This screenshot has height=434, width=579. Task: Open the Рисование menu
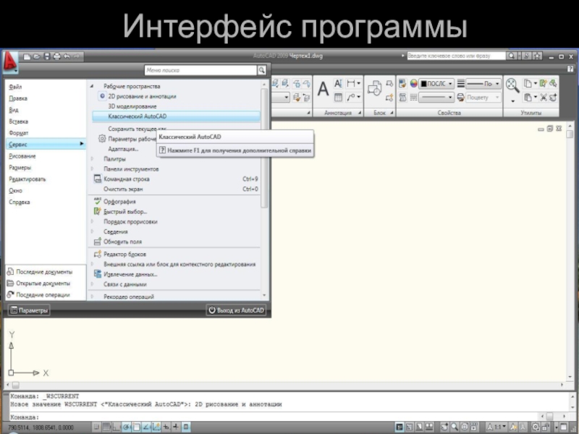click(x=22, y=156)
